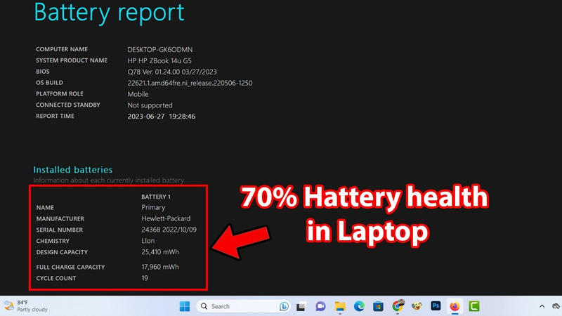Image resolution: width=562 pixels, height=316 pixels.
Task: Click the serial number 24368 2022/10/09
Action: (x=169, y=230)
